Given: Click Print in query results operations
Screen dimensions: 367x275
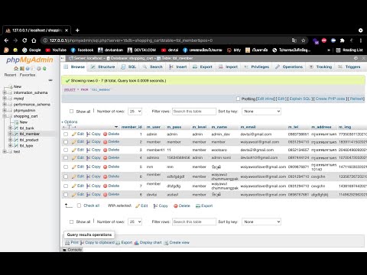Looking at the screenshot, I should [72, 242].
